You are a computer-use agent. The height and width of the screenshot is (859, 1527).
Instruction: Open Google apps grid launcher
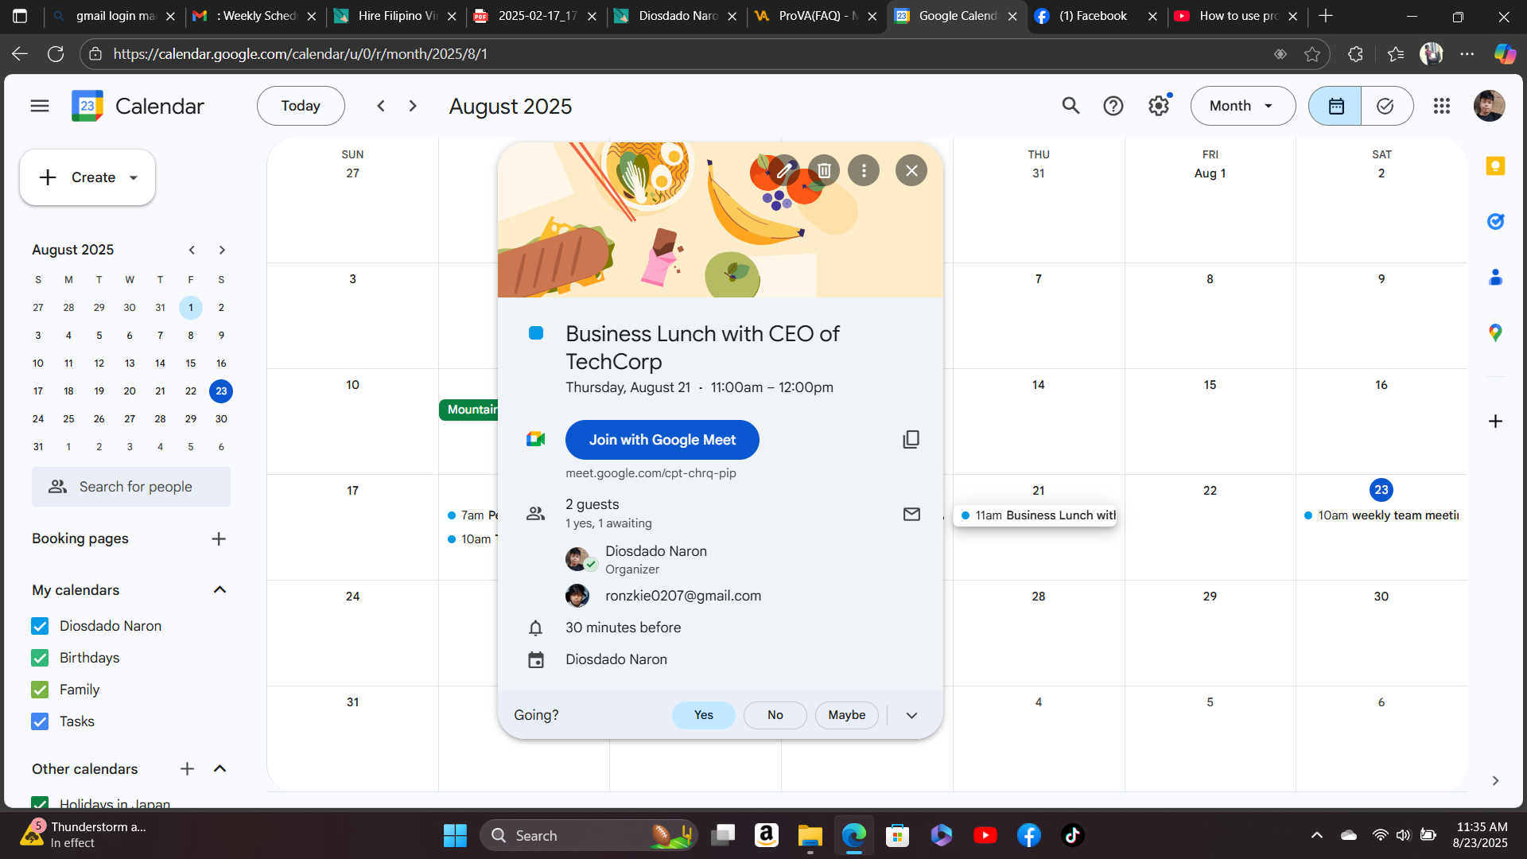(x=1442, y=106)
